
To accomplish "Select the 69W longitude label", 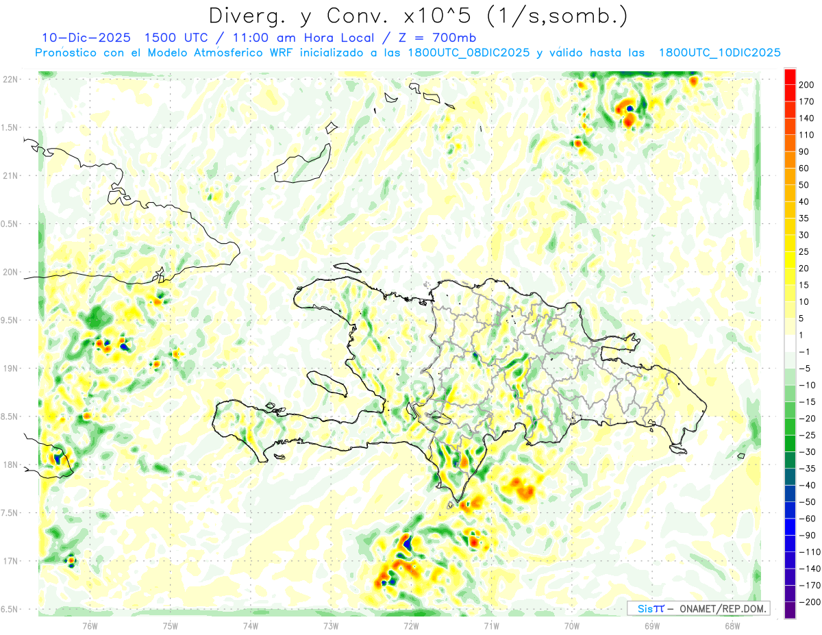I will [x=651, y=625].
